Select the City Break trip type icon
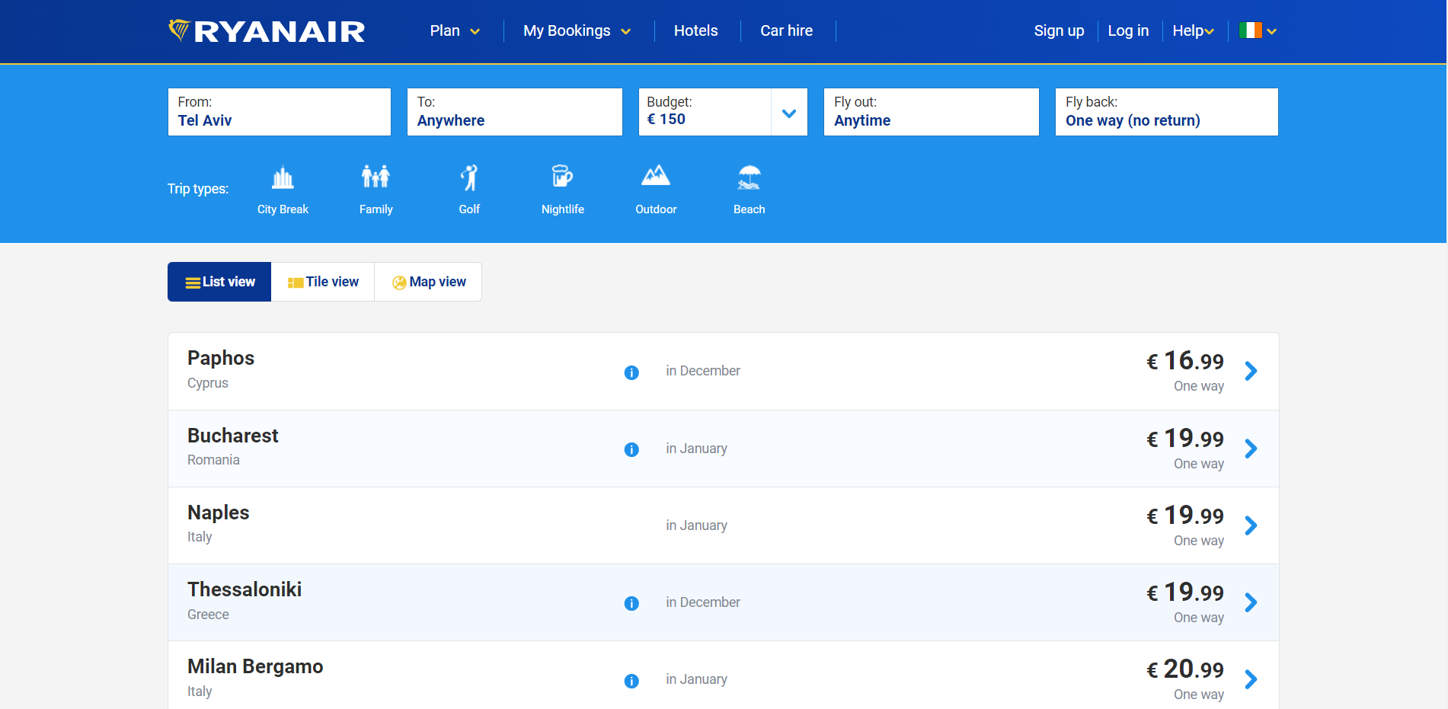The image size is (1448, 709). coord(283,177)
